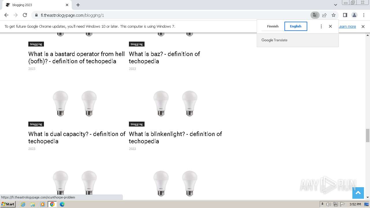The width and height of the screenshot is (370, 208).
Task: Open 'What is blinkenlight?' article
Action: [175, 138]
